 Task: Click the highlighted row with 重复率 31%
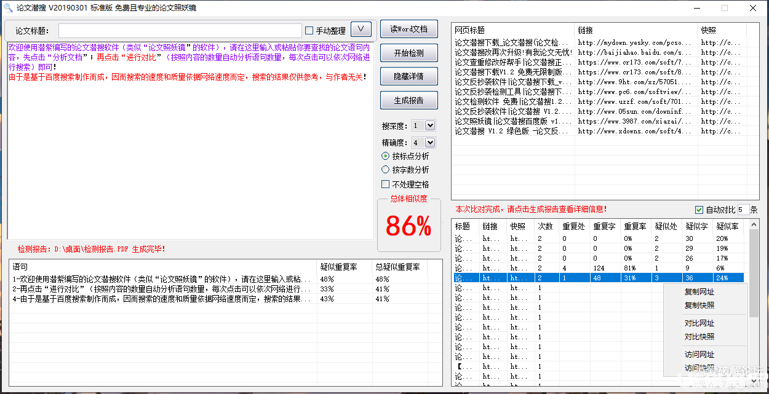[599, 278]
